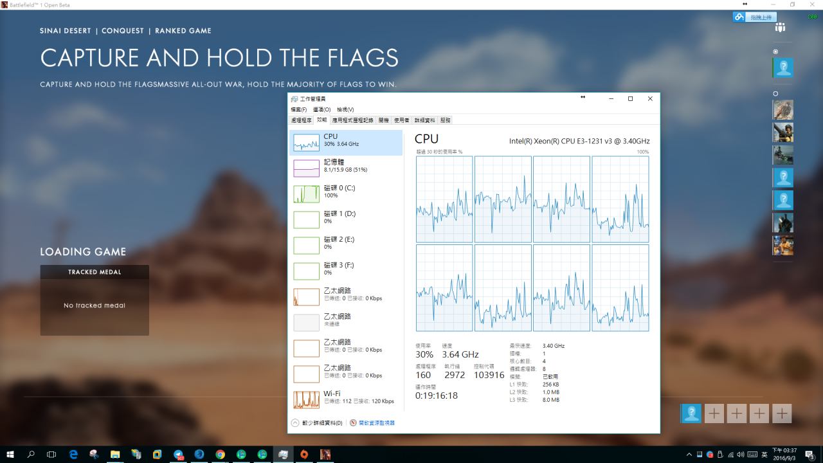This screenshot has height=463, width=823.
Task: Open Task View on the taskbar
Action: click(x=51, y=455)
